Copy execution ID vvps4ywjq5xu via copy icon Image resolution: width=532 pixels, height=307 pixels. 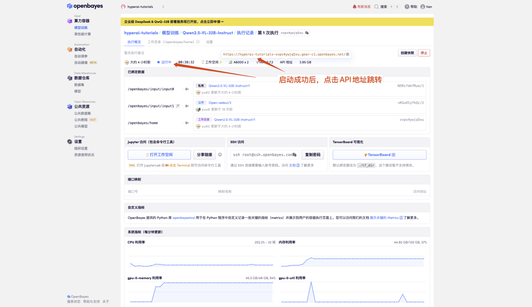coord(307,33)
